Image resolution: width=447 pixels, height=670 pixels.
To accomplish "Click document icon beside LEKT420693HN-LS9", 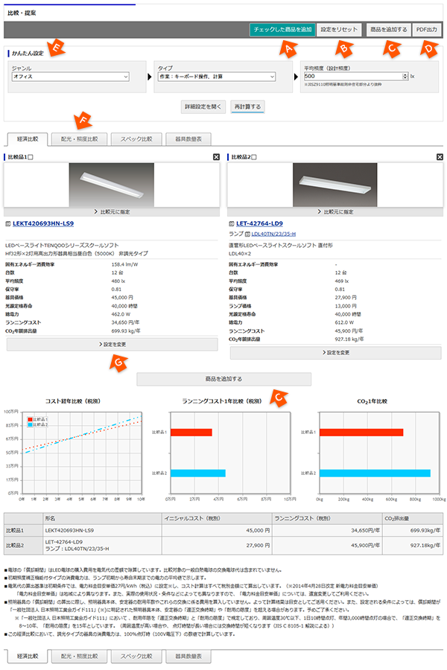I will (x=8, y=223).
